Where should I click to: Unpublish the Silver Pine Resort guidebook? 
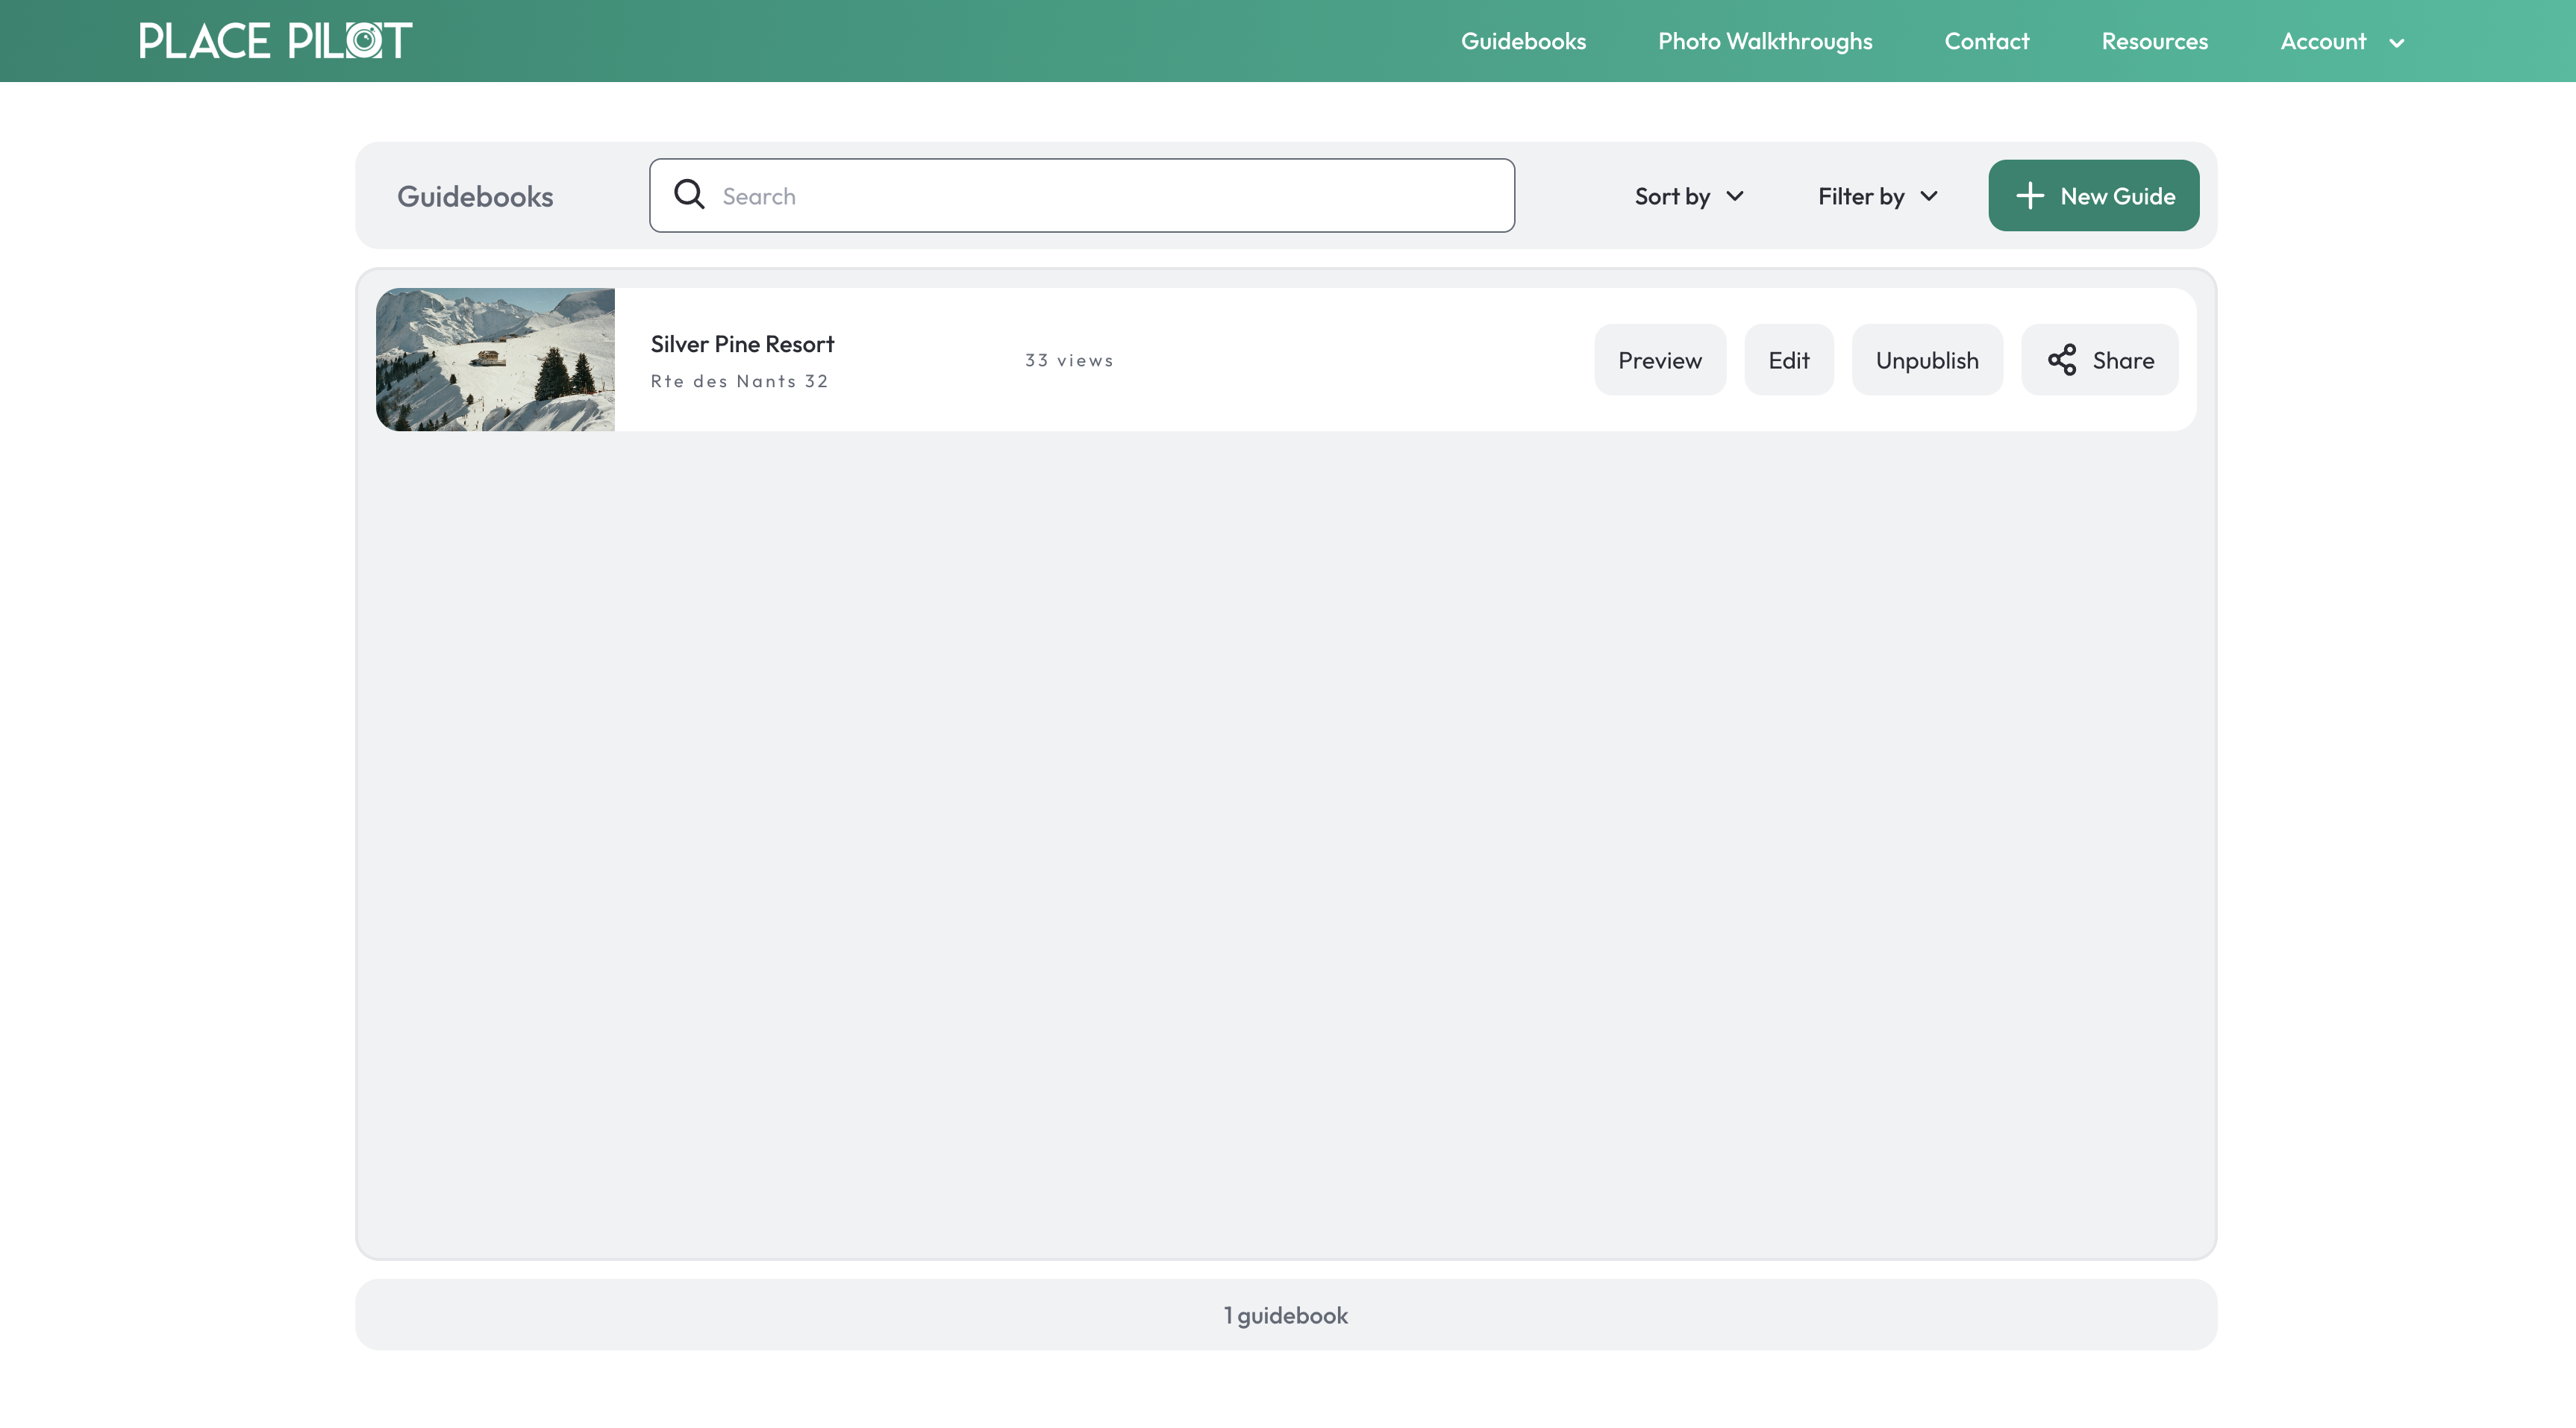click(x=1927, y=359)
